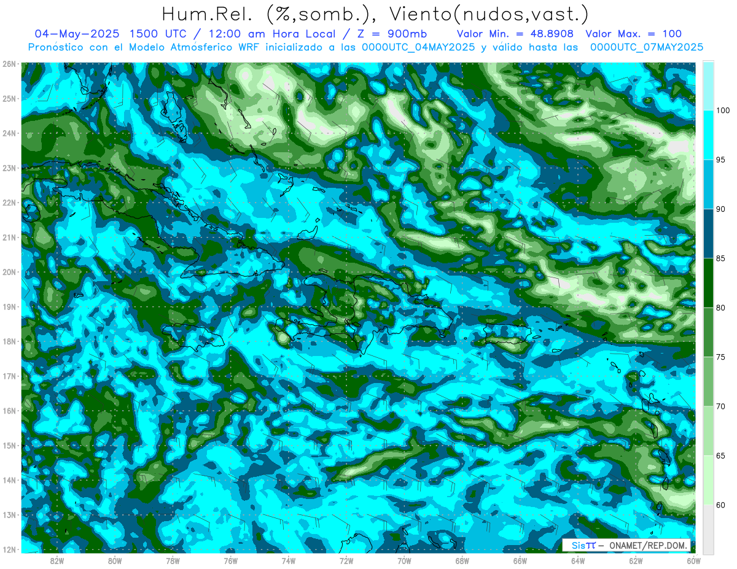This screenshot has height=569, width=737.
Task: Click the 18N latitude axis label
Action: pyautogui.click(x=9, y=341)
